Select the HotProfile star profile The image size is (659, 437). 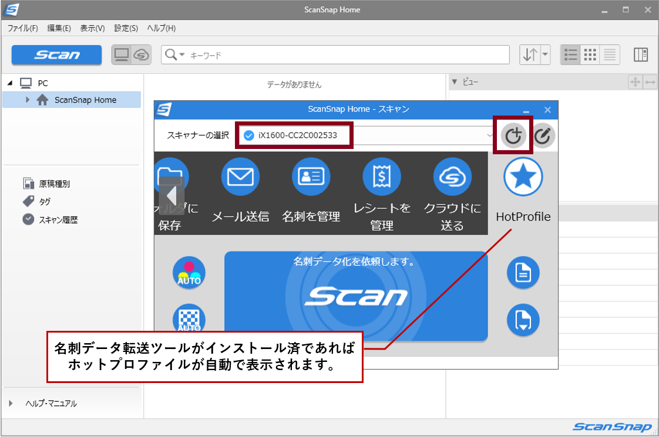(x=523, y=177)
